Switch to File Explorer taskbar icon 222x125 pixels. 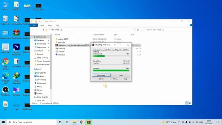[74, 122]
